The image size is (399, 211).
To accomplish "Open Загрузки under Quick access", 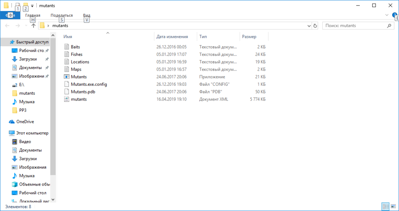I will (28, 59).
